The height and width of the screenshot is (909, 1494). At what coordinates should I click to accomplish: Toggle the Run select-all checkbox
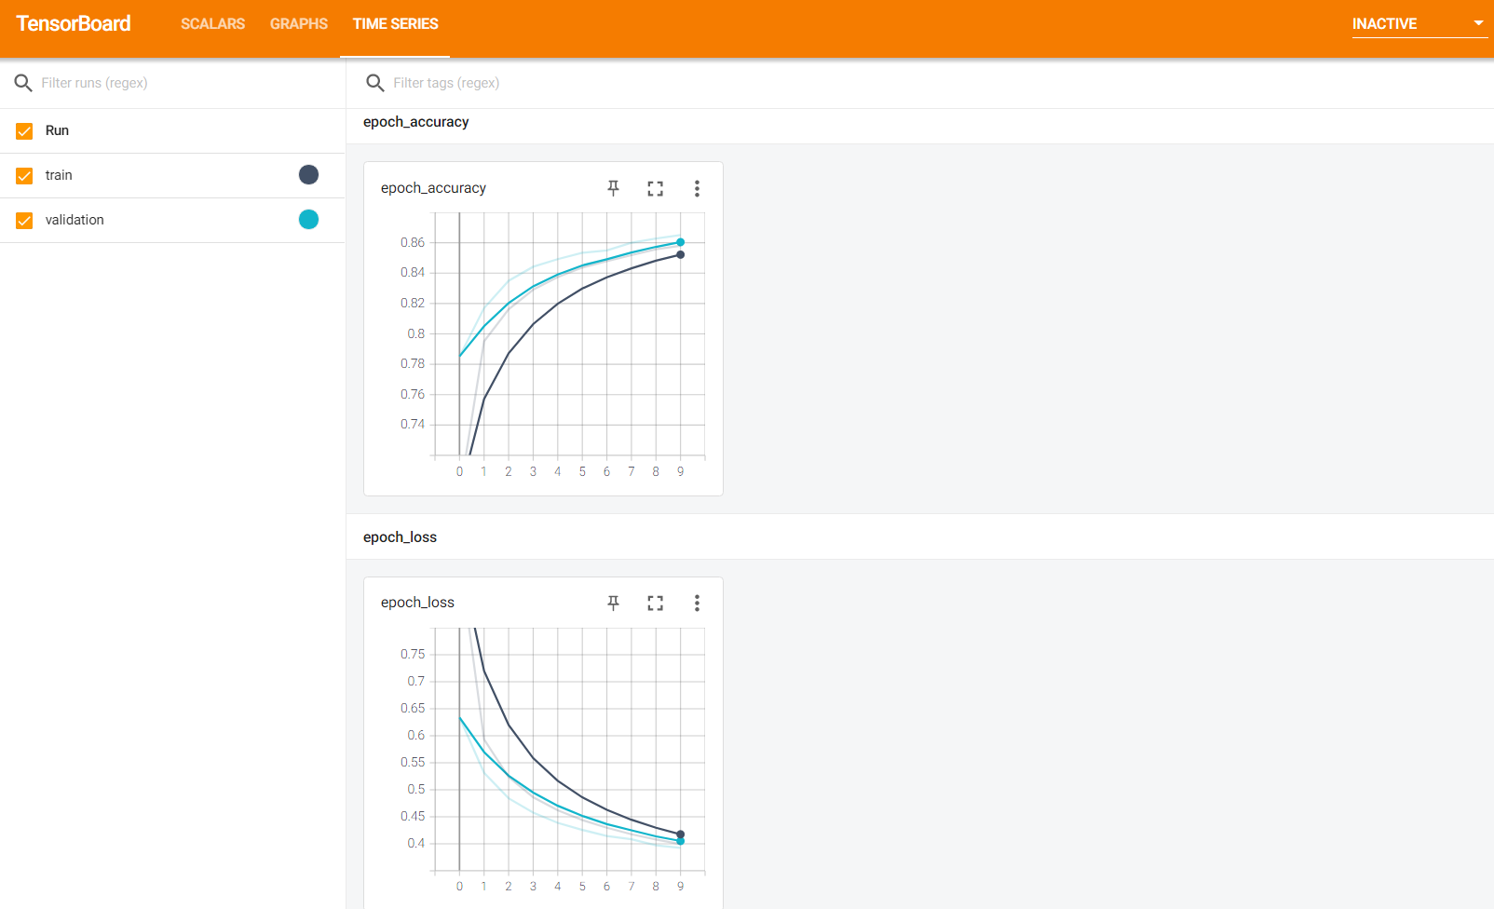pyautogui.click(x=24, y=131)
